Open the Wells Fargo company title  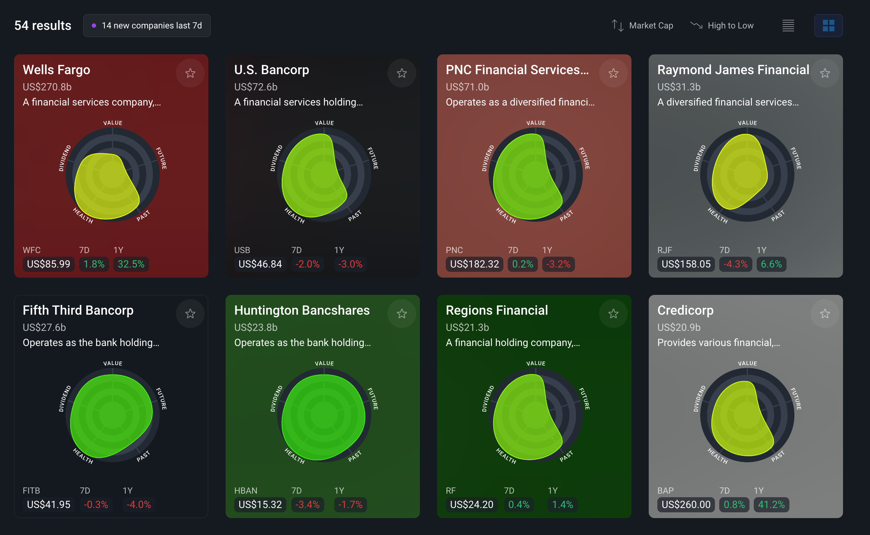click(56, 70)
